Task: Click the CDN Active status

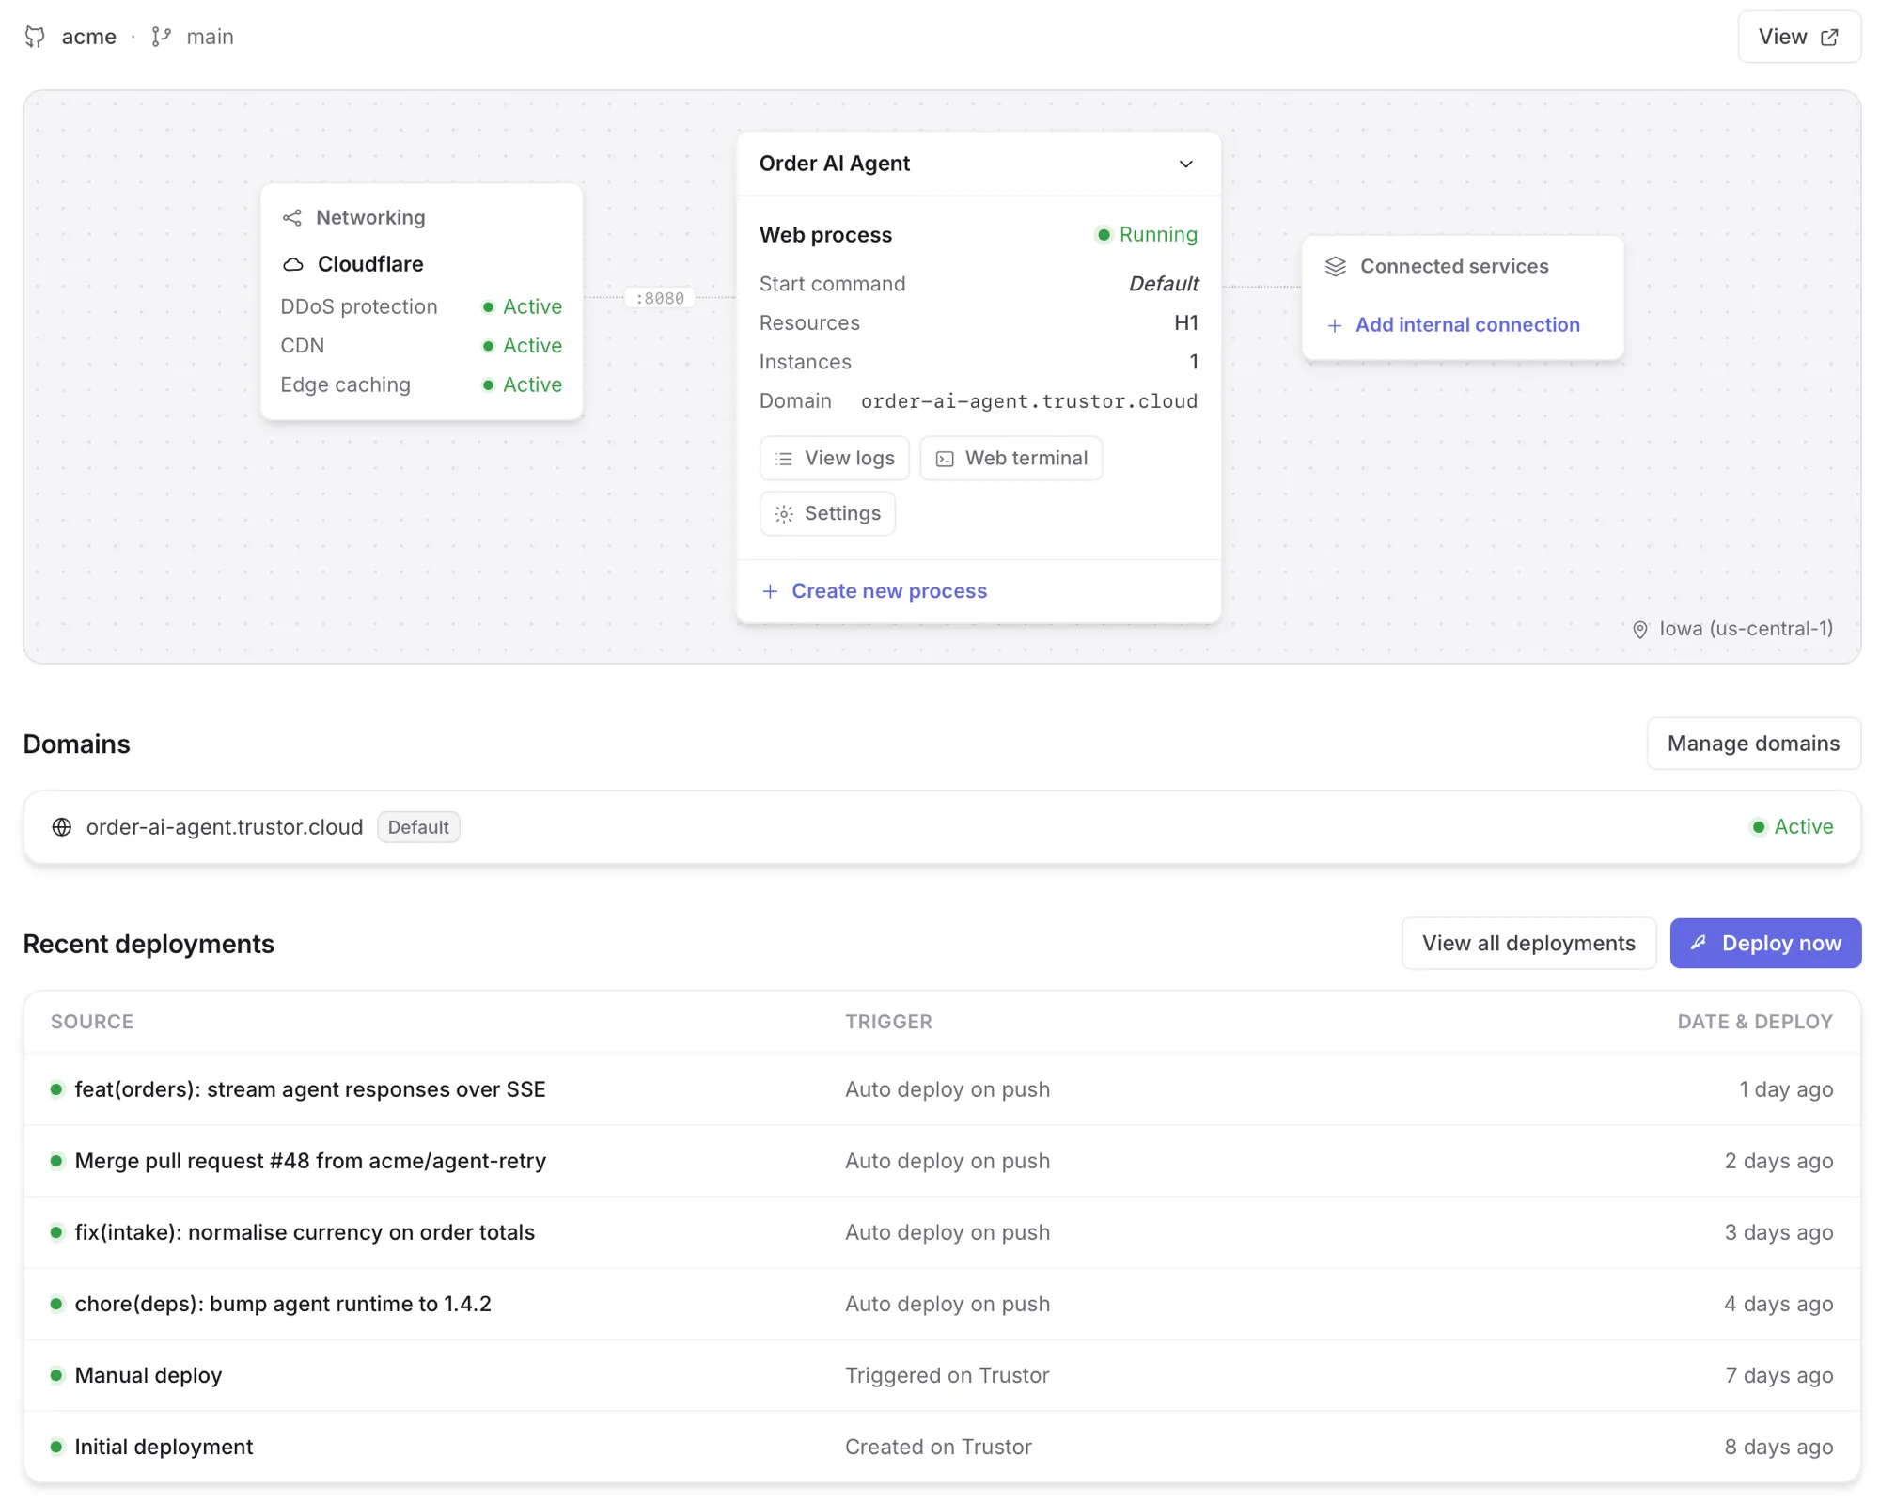Action: pyautogui.click(x=522, y=346)
